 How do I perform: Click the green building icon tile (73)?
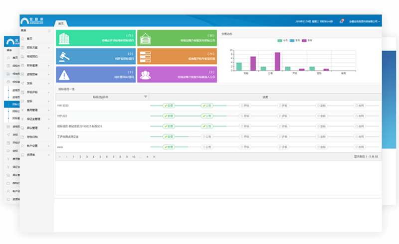click(95, 38)
